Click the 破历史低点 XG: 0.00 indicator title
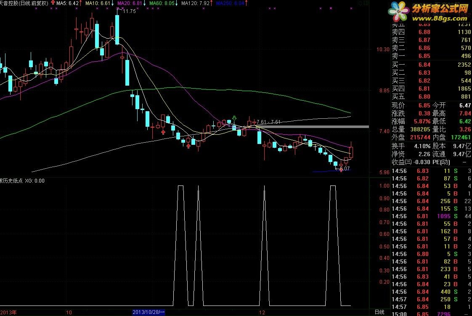472x316 pixels. (x=22, y=180)
